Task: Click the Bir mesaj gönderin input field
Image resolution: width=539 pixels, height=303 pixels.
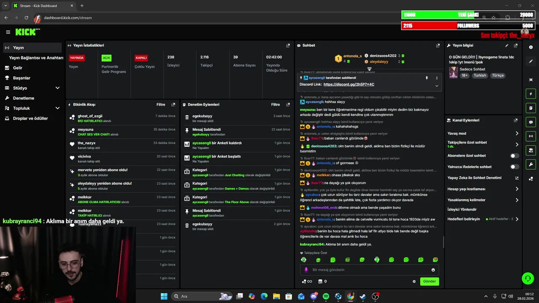Action: pos(369,270)
